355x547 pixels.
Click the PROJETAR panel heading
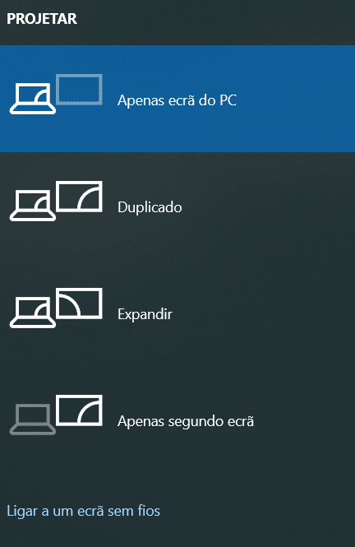click(42, 19)
